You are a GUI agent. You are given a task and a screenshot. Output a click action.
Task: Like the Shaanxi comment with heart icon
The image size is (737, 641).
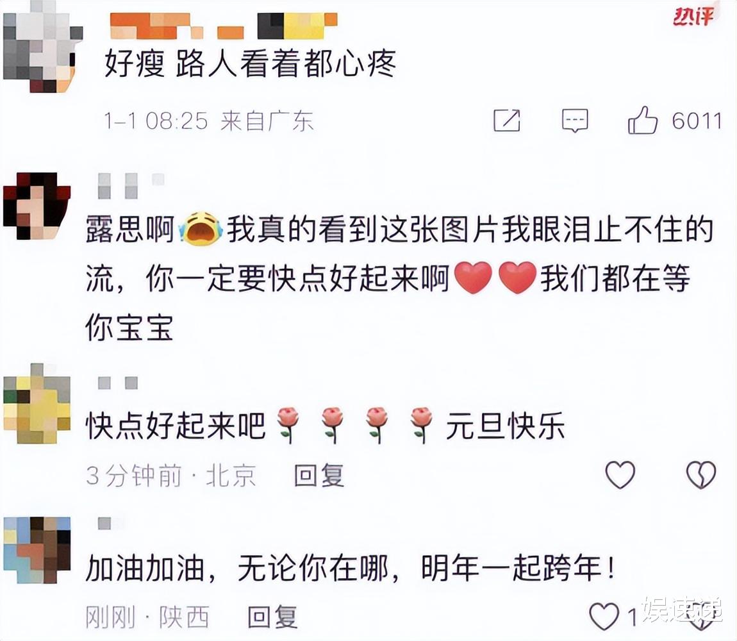tap(604, 616)
